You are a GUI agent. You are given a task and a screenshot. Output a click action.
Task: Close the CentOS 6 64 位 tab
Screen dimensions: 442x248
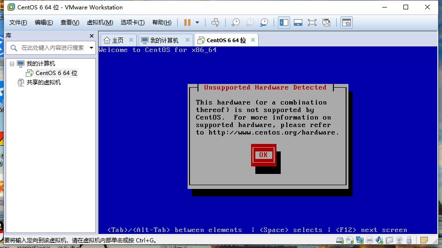click(253, 40)
